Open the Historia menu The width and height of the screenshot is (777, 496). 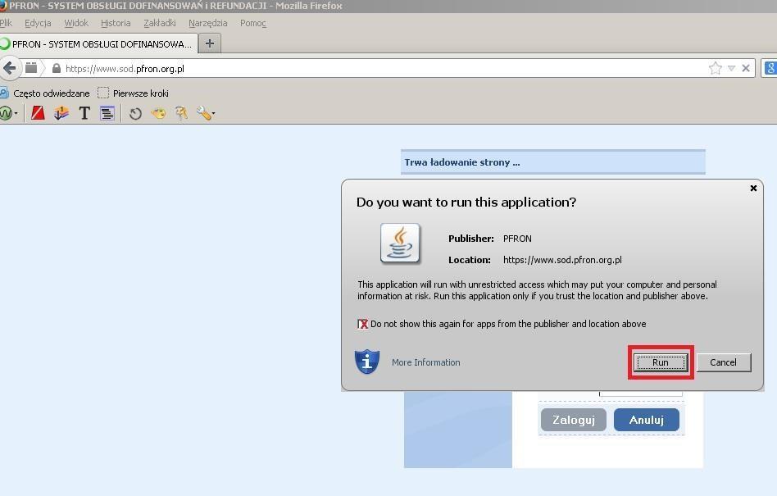[x=116, y=23]
